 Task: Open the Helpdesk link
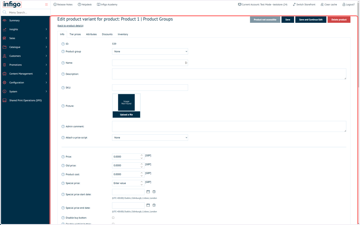pyautogui.click(x=85, y=4)
